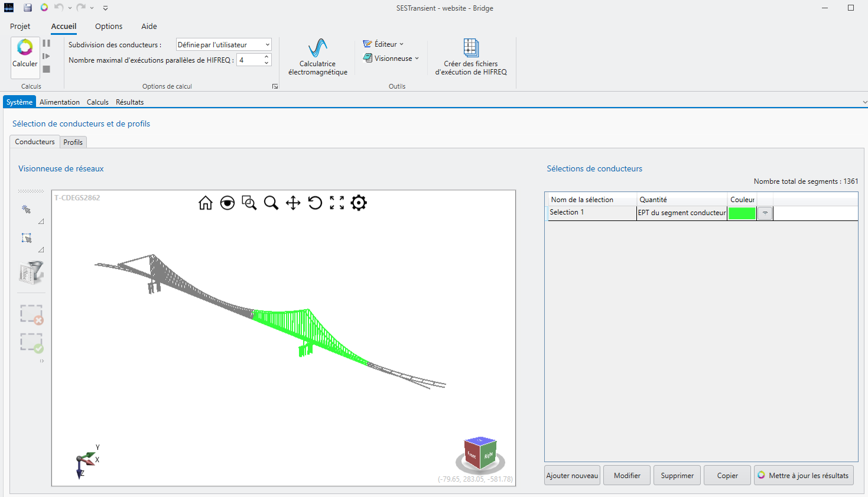Open the Résultats tab
868x497 pixels.
coord(129,102)
